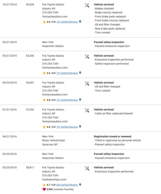The width and height of the screenshot is (161, 194).
Task: Click Registration issued or renewed heading
Action: (x=112, y=136)
